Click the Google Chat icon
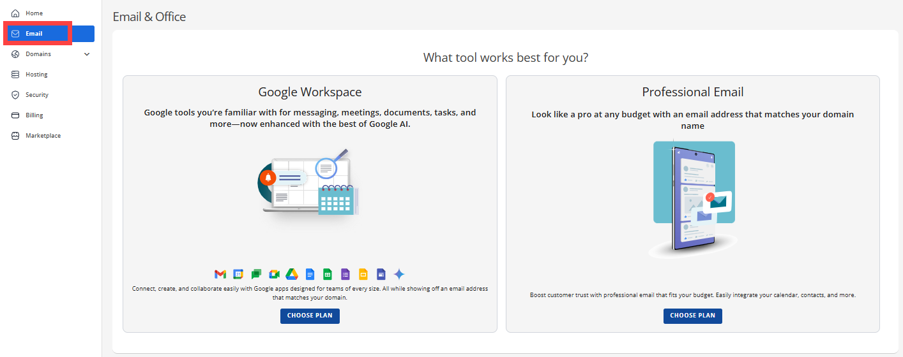The height and width of the screenshot is (357, 903). click(256, 274)
